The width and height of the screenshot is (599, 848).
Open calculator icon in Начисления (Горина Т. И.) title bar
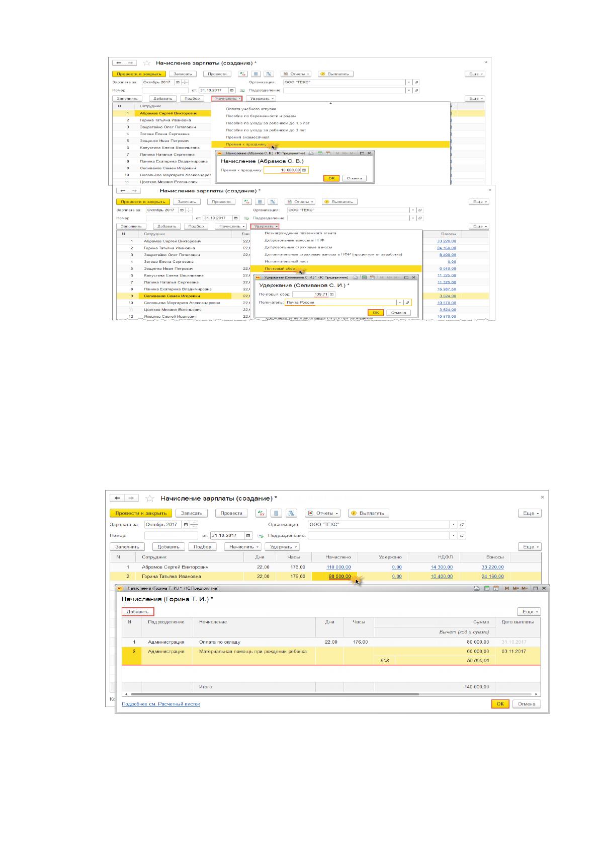(x=487, y=588)
